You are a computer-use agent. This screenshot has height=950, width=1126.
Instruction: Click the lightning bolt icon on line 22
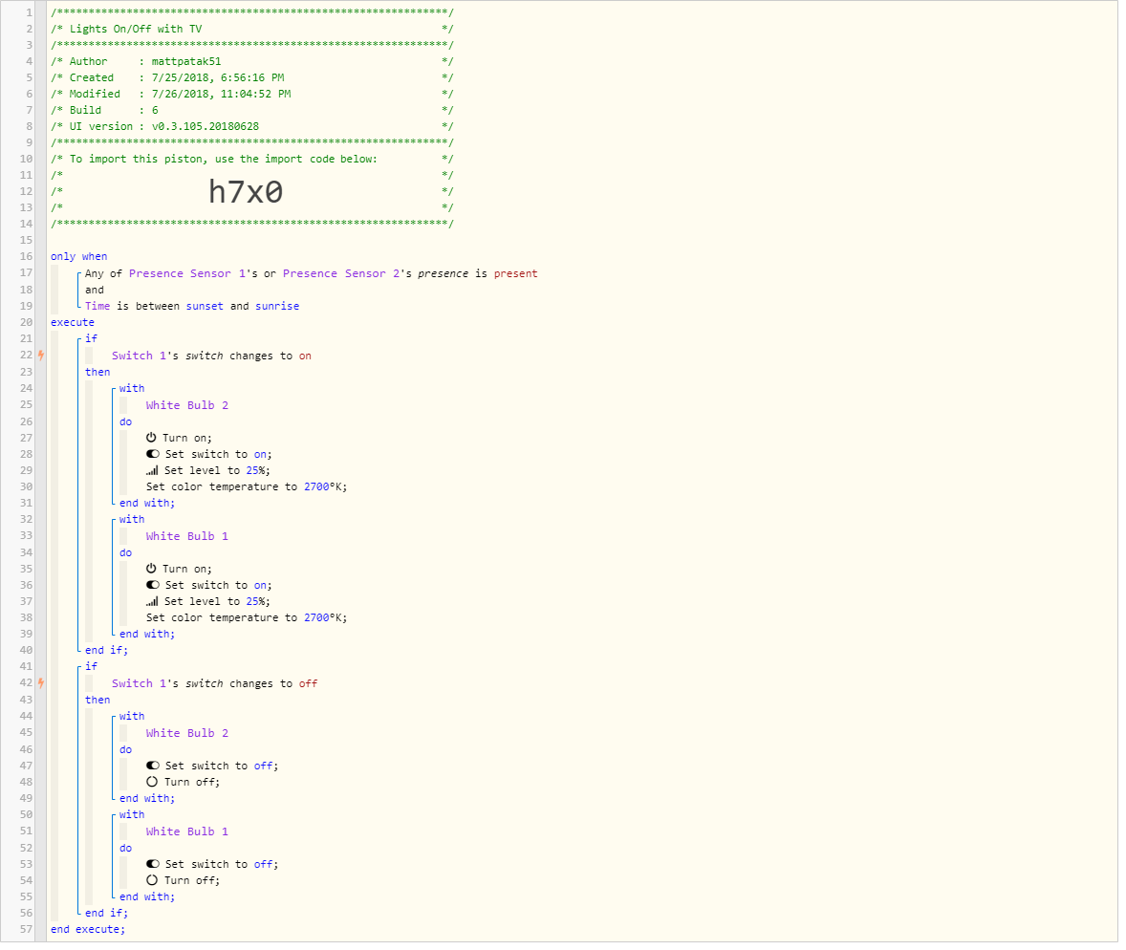[x=41, y=355]
